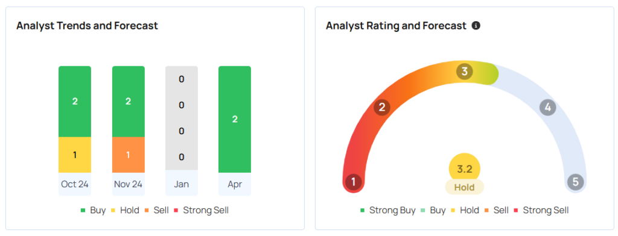Click the info icon beside Analyst Rating title

476,26
